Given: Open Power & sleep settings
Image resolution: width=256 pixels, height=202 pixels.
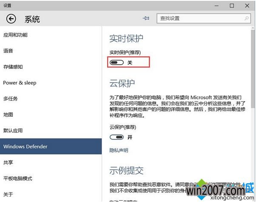Looking at the screenshot, I should (x=20, y=83).
